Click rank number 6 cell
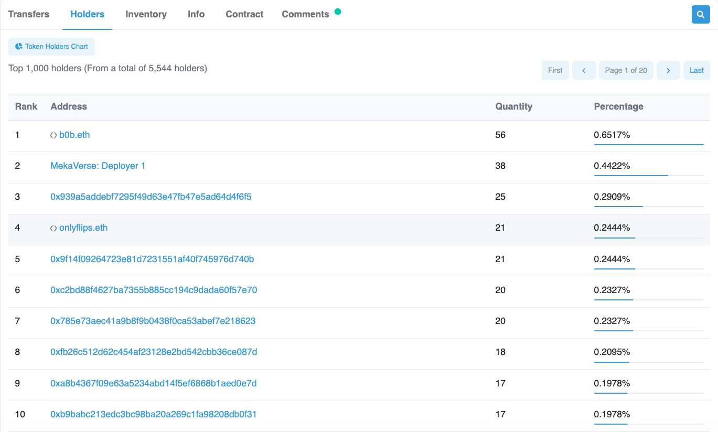 17,290
